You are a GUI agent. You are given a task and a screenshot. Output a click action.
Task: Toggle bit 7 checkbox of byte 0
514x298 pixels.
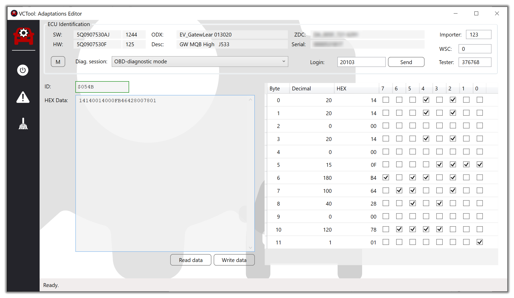click(386, 100)
